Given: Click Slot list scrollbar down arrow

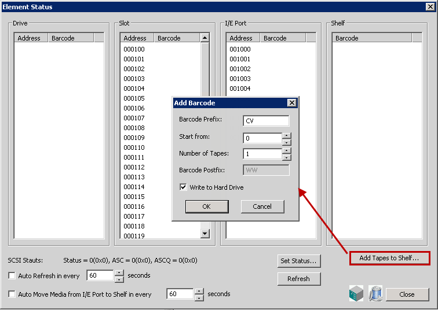Looking at the screenshot, I should coord(205,234).
